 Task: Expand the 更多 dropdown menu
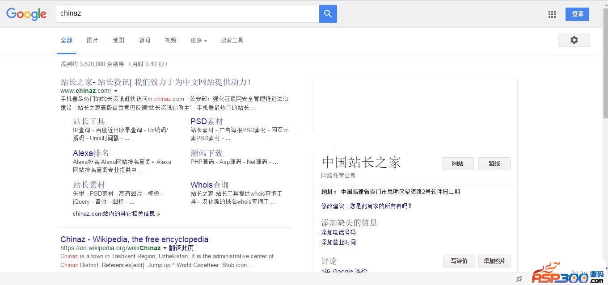(199, 40)
